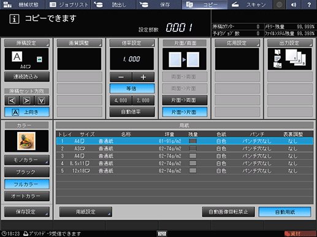Open the 用紙設定 paper settings
The width and height of the screenshot is (317, 237).
click(86, 212)
